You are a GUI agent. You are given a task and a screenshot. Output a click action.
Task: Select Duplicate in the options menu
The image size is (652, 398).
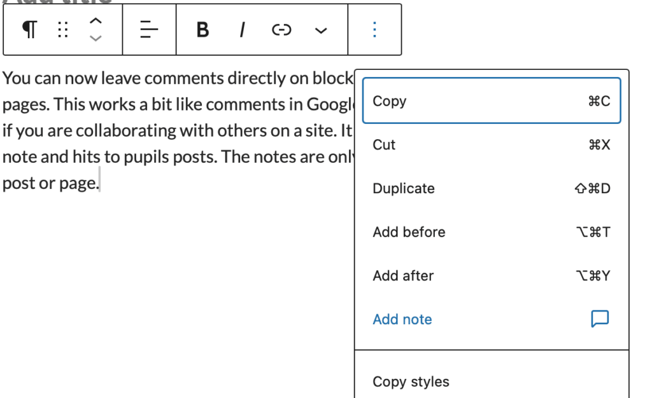pyautogui.click(x=492, y=188)
